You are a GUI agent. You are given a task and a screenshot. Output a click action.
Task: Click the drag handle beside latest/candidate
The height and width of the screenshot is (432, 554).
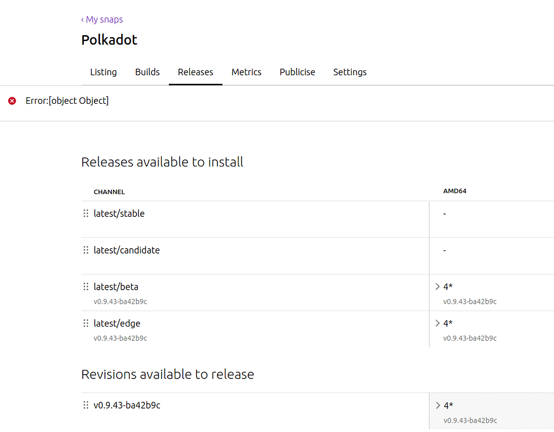85,250
